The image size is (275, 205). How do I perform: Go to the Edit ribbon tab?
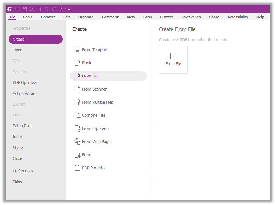[67, 17]
